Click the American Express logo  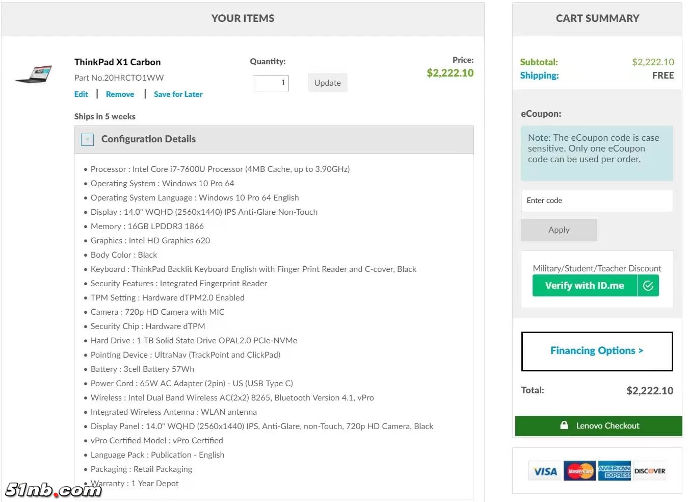tap(614, 471)
